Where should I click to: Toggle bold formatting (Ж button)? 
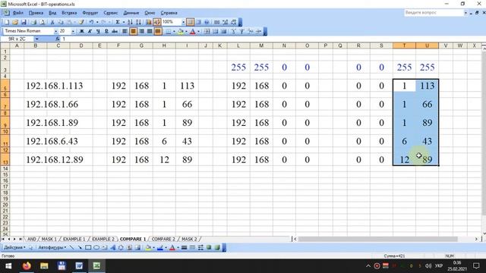pyautogui.click(x=82, y=31)
